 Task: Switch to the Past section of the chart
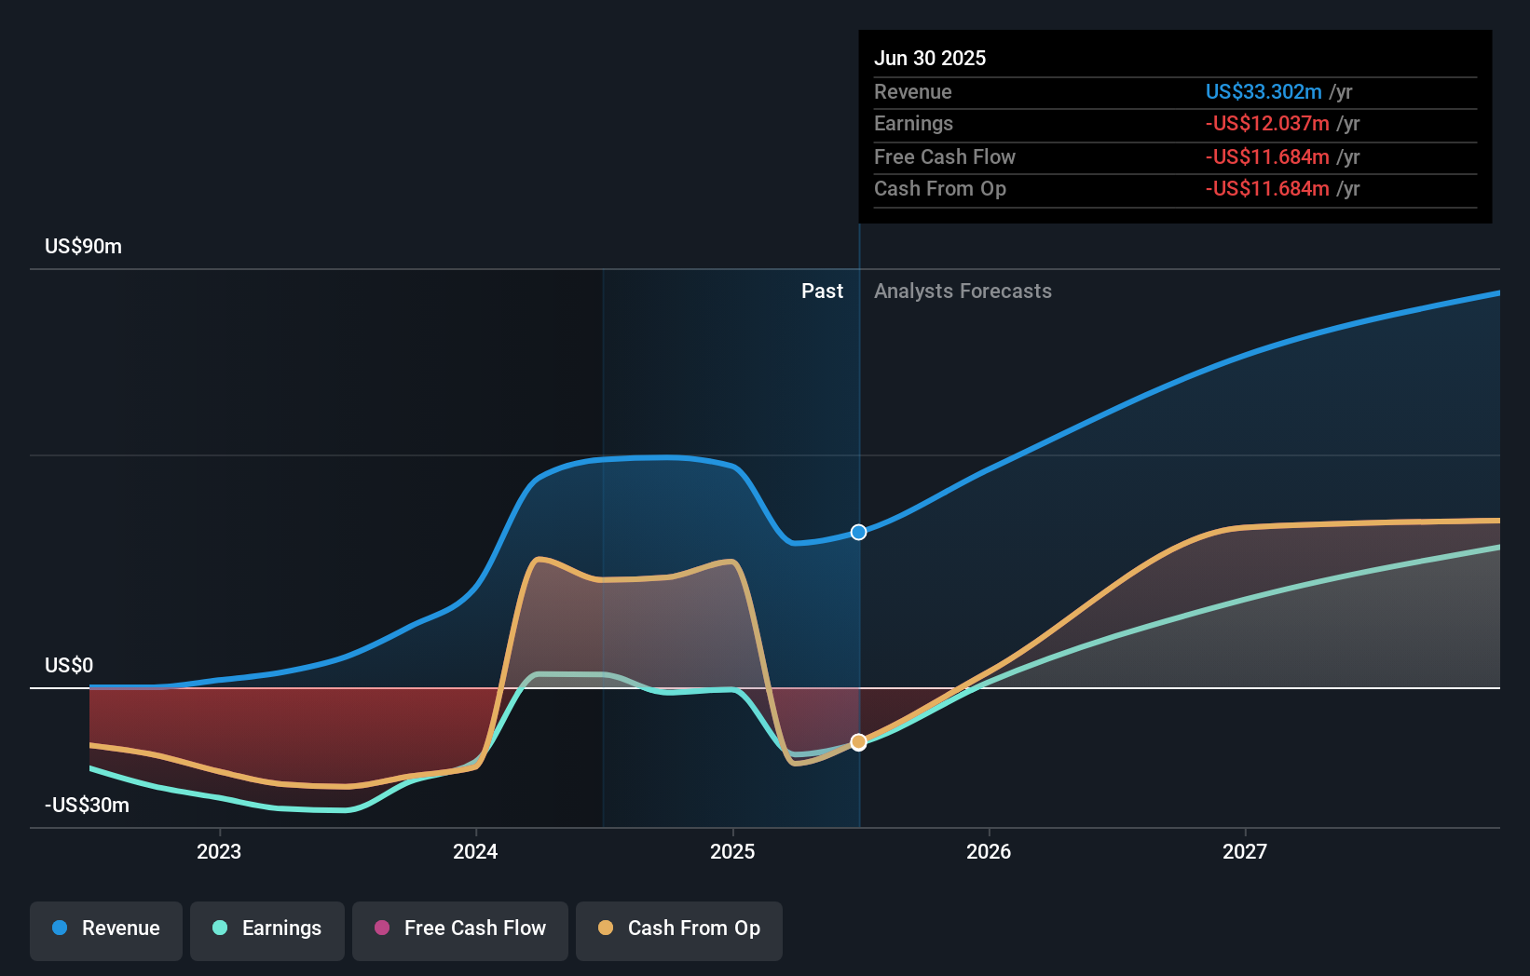pos(822,291)
